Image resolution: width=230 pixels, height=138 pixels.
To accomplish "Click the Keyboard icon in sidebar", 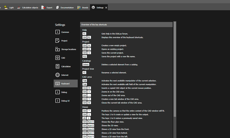I will pos(57,83).
